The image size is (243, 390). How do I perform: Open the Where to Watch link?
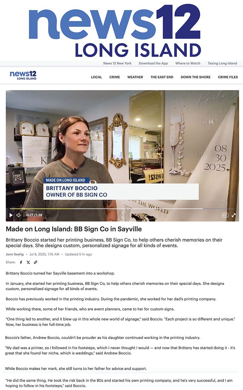click(188, 63)
